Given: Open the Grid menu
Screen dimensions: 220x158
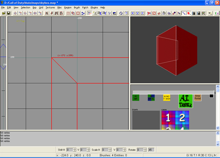Looking at the screenshot, I should [41, 8].
